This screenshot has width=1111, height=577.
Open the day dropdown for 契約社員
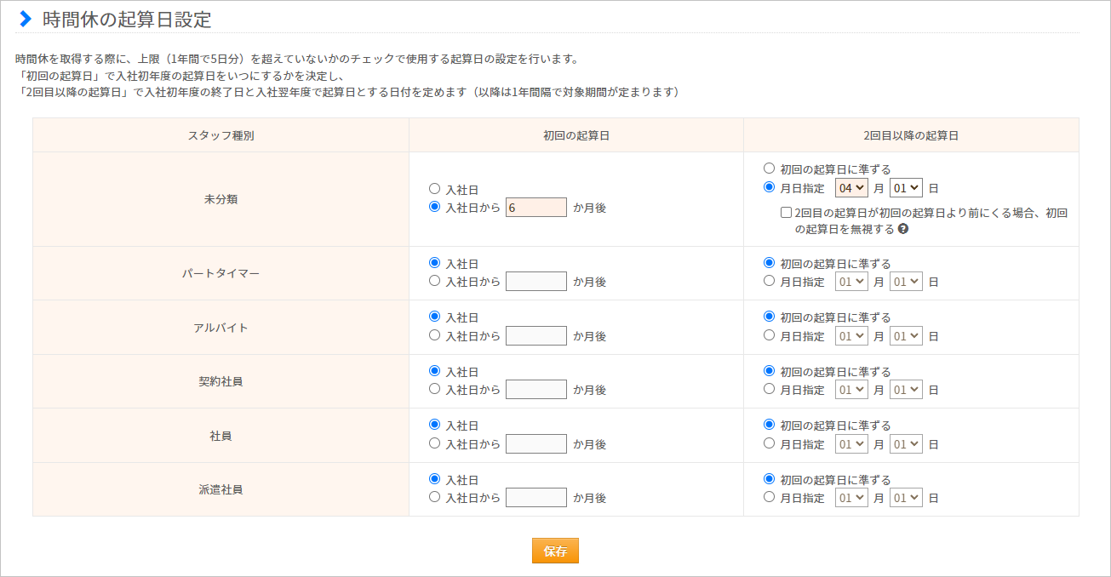coord(906,390)
